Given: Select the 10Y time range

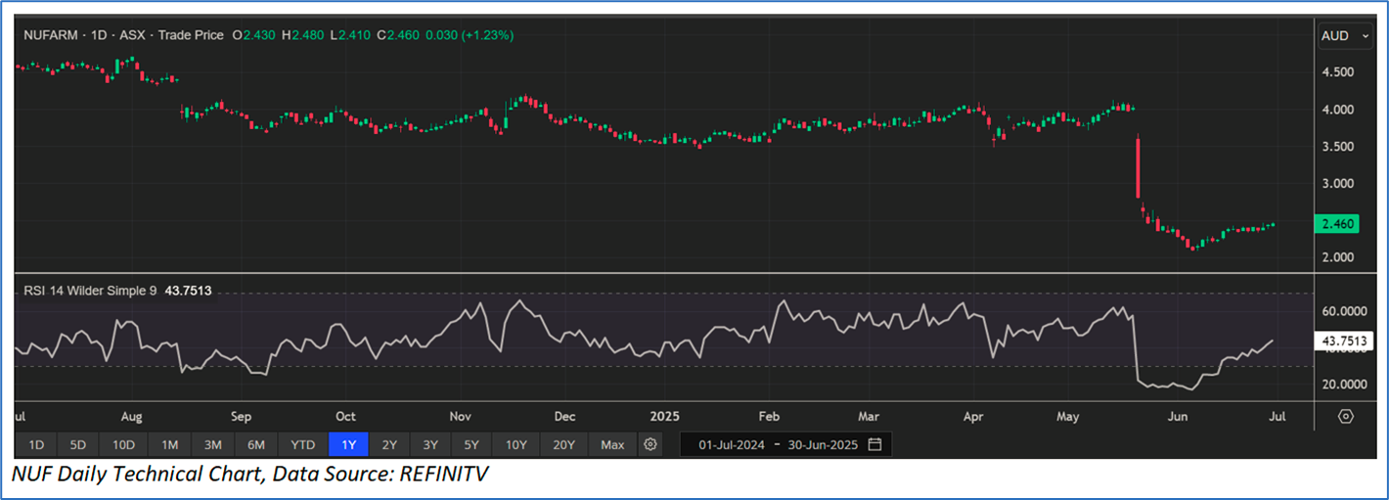Looking at the screenshot, I should 516,445.
